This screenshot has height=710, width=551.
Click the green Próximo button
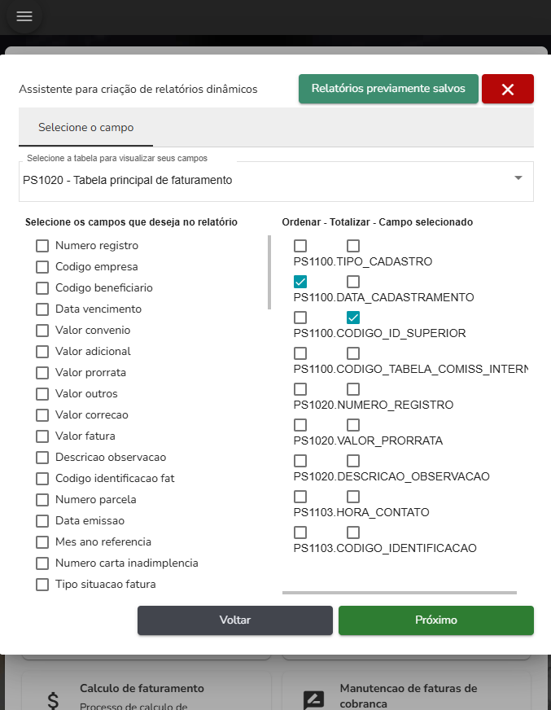coord(435,620)
